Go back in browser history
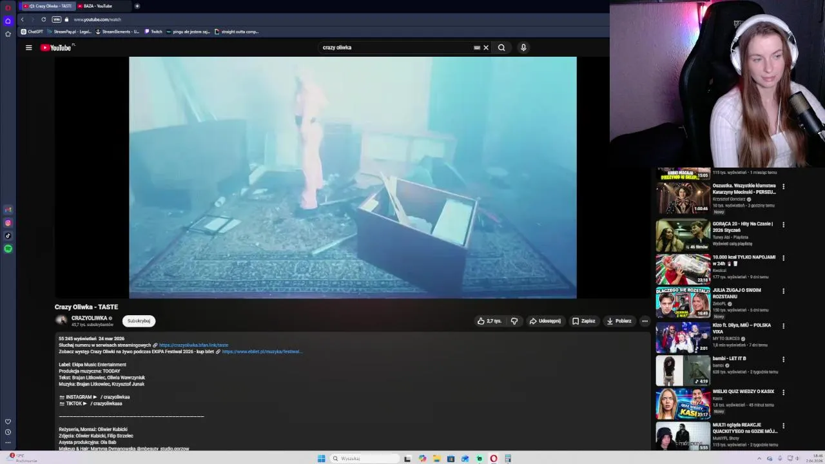Viewport: 825px width, 464px height. point(22,19)
